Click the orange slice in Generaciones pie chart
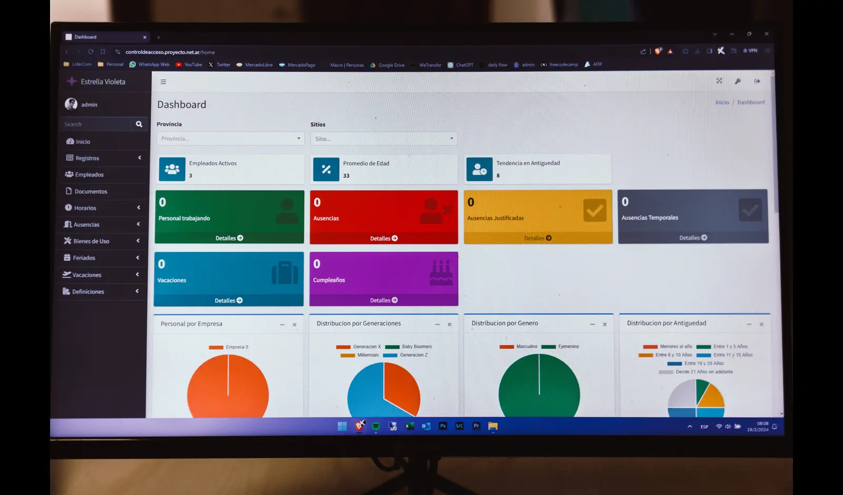This screenshot has height=495, width=843. tap(400, 387)
